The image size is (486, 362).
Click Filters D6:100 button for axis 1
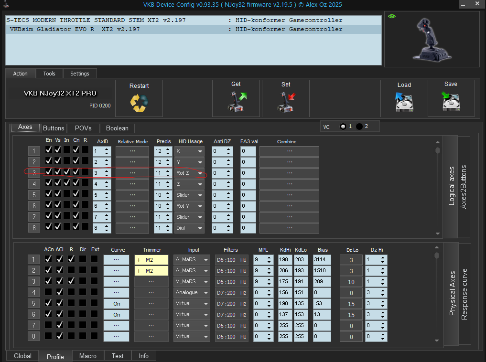[x=232, y=260]
